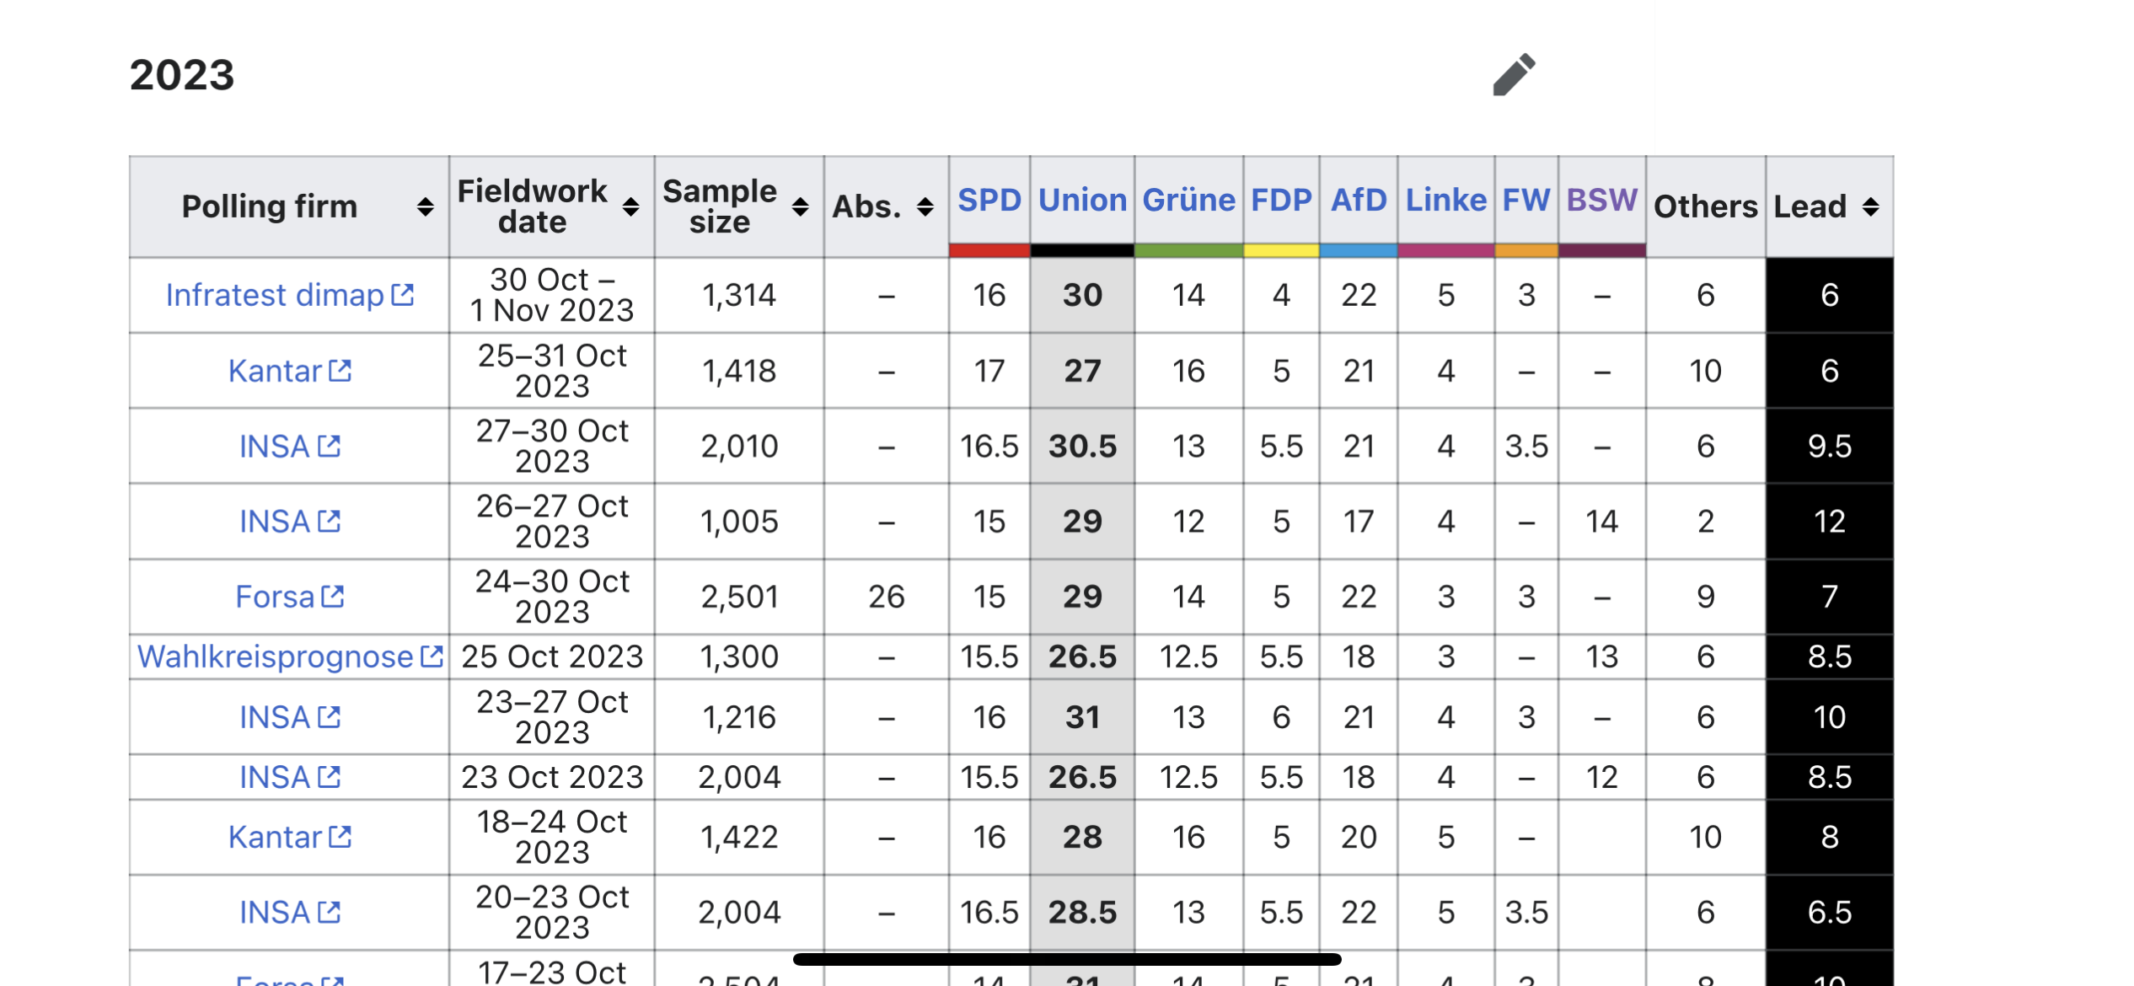Sort table by Sample size arrows
2134x986 pixels.
point(800,206)
